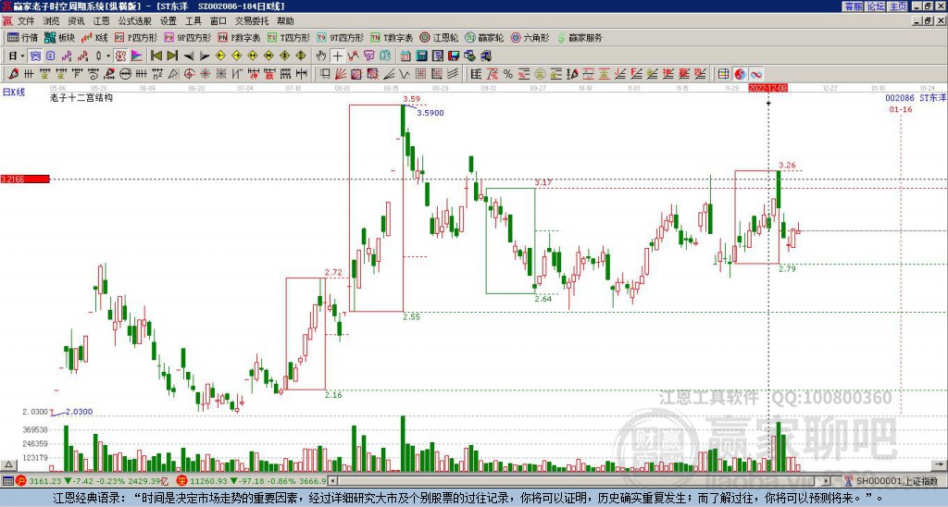Click the yellow left-arrow diamond icon
This screenshot has width=948, height=507.
[x=220, y=56]
